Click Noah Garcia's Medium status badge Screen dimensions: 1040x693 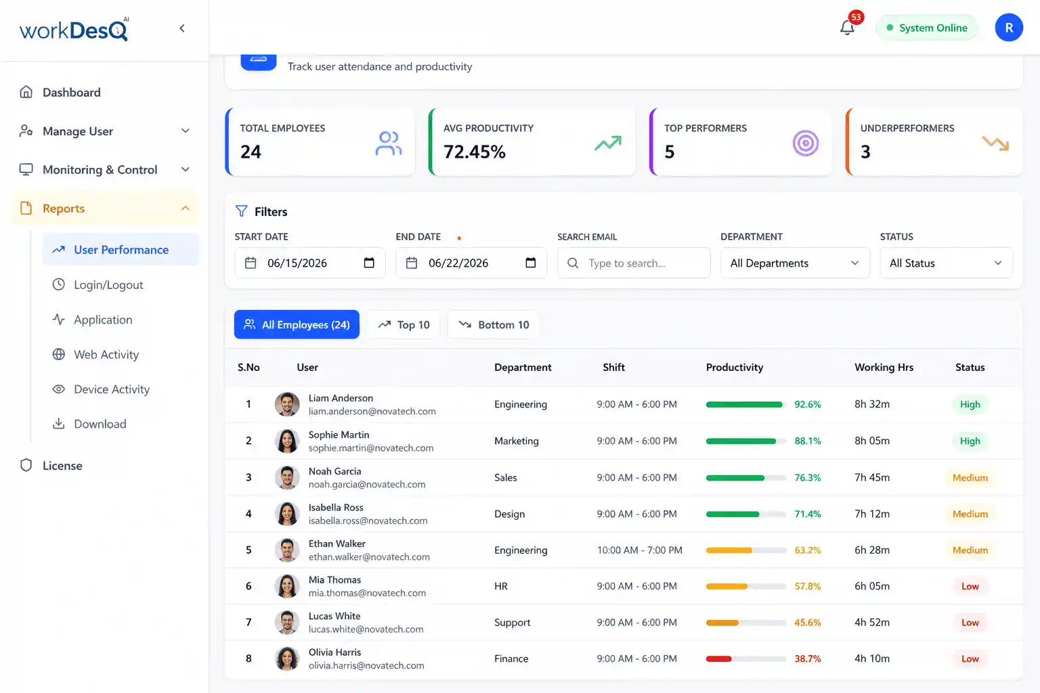tap(970, 478)
